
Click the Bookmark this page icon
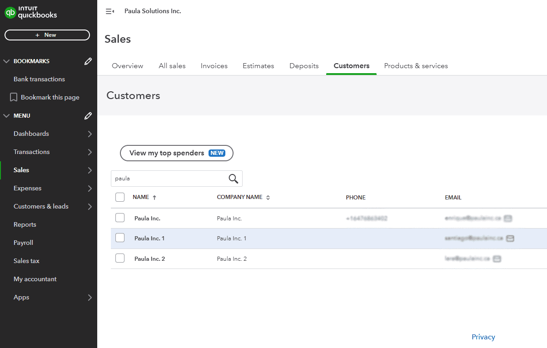(13, 97)
